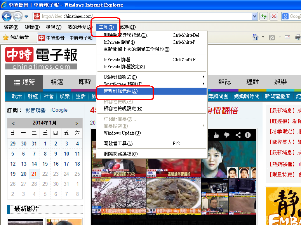The image size is (301, 225).
Task: Open the recent pages dropdown arrow
Action: click(x=26, y=17)
